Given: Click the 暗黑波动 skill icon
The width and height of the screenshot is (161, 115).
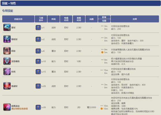Looking at the screenshot, I should (7, 107).
